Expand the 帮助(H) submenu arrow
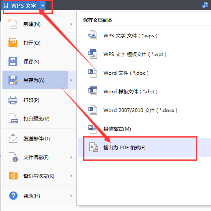 point(71,196)
